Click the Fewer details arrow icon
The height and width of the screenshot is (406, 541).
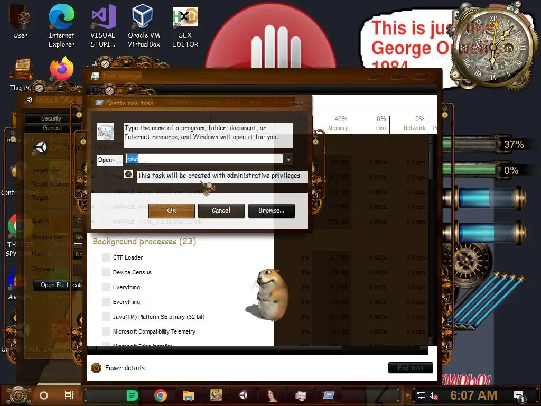tap(96, 368)
